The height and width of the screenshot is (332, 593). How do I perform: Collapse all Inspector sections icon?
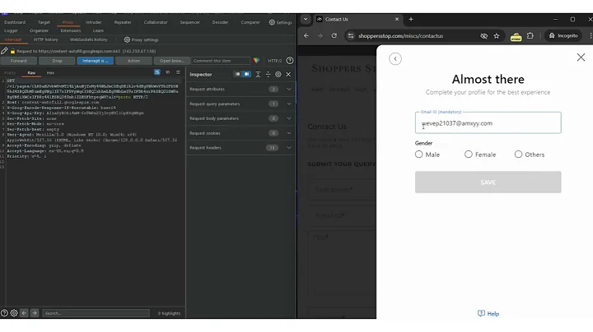[268, 74]
